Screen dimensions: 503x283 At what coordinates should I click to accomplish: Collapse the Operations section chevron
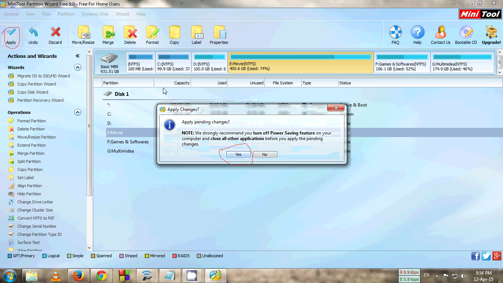coord(77,112)
